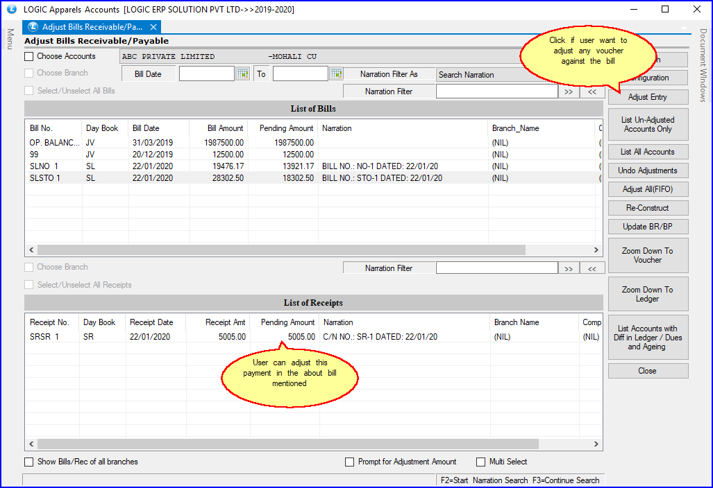Run Adjust All(FIFO)
This screenshot has height=488, width=713.
click(x=648, y=189)
